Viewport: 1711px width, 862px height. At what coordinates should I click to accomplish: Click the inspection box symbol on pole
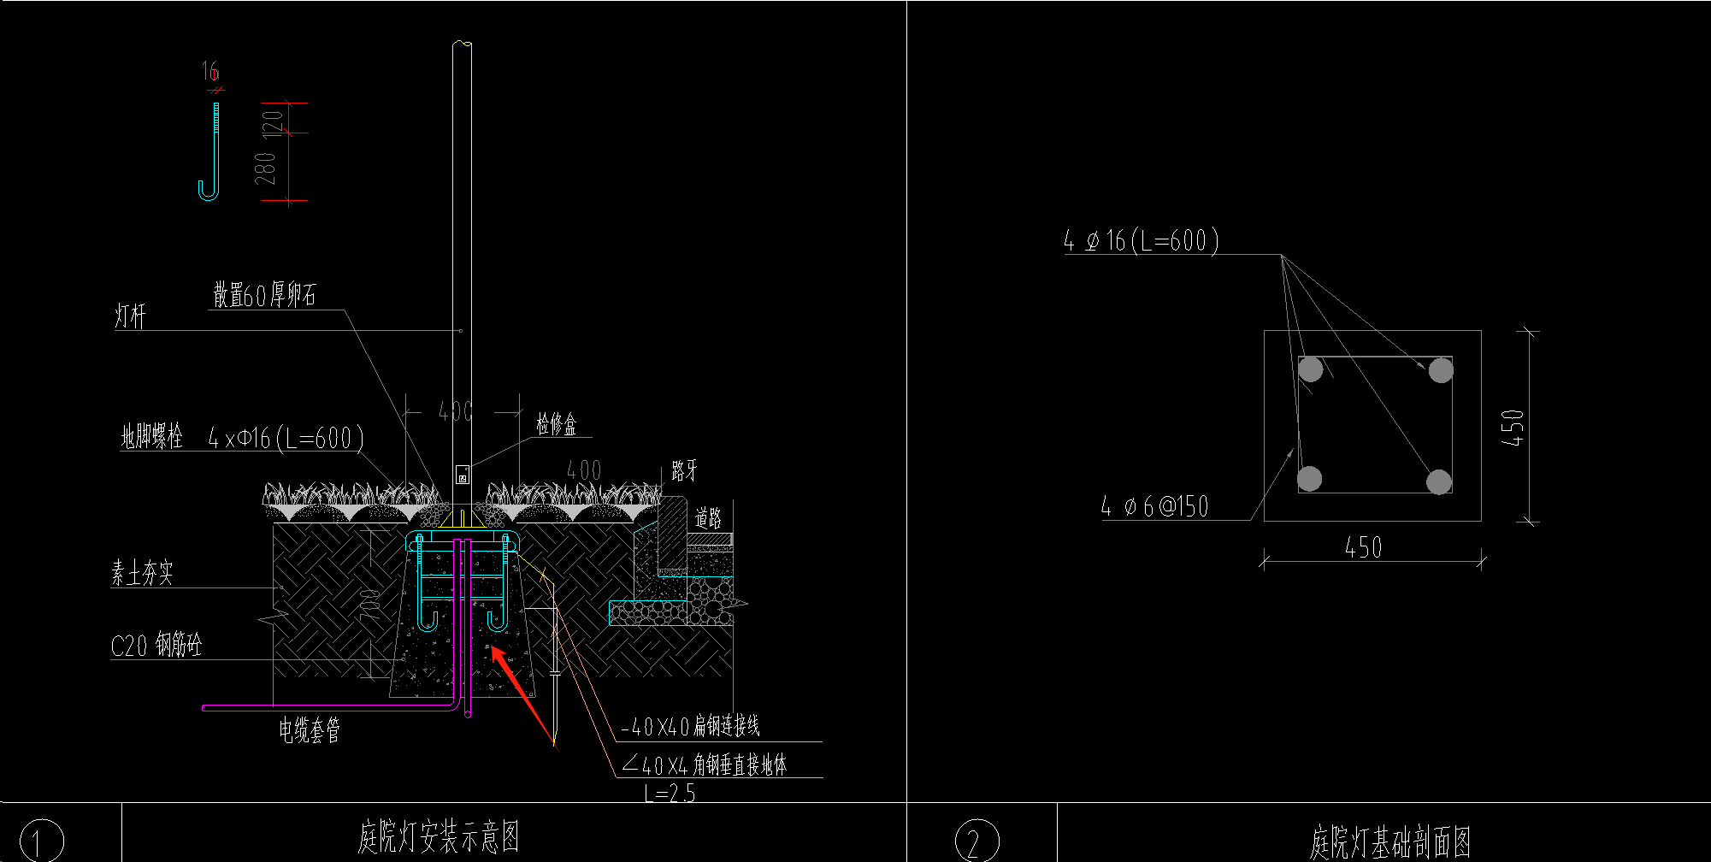(x=462, y=475)
